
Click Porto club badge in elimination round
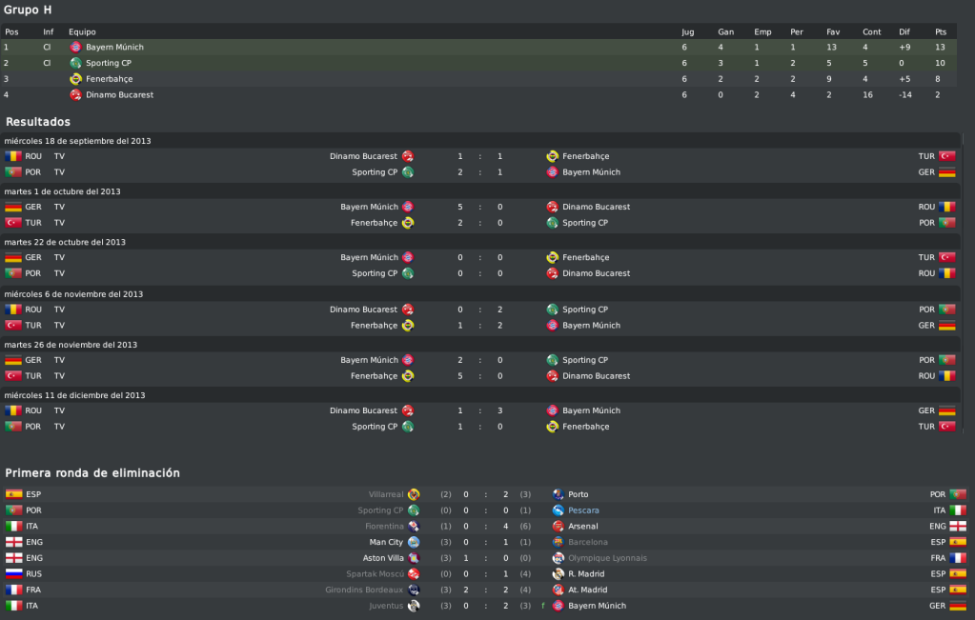(x=558, y=494)
